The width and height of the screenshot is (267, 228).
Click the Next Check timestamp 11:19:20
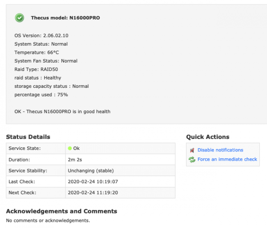coord(93,193)
